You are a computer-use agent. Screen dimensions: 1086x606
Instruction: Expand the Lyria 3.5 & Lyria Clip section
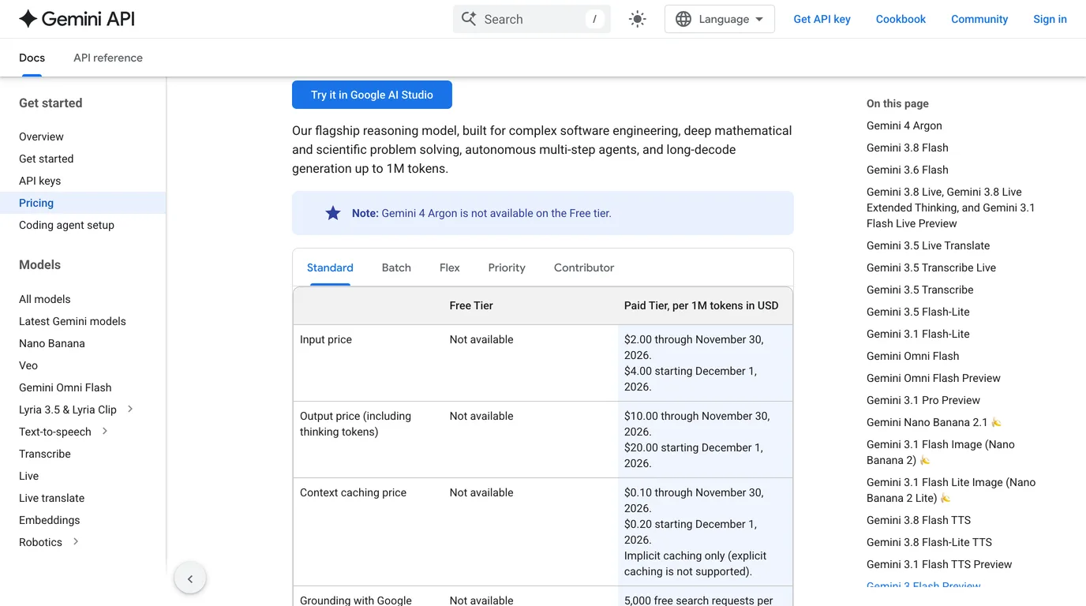click(x=130, y=409)
